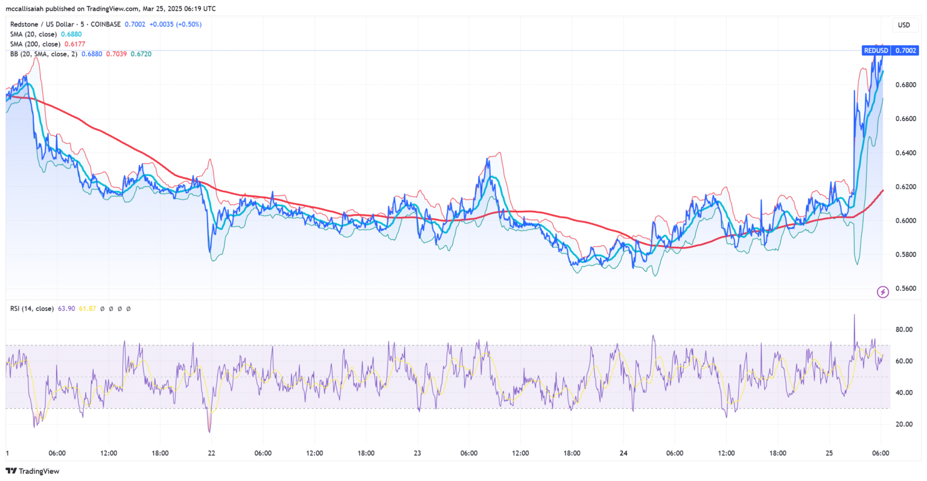Open the USD currency selector
The height and width of the screenshot is (481, 927).
[904, 25]
